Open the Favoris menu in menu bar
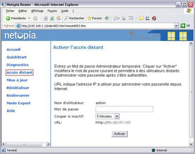195x154 pixels. point(52,11)
